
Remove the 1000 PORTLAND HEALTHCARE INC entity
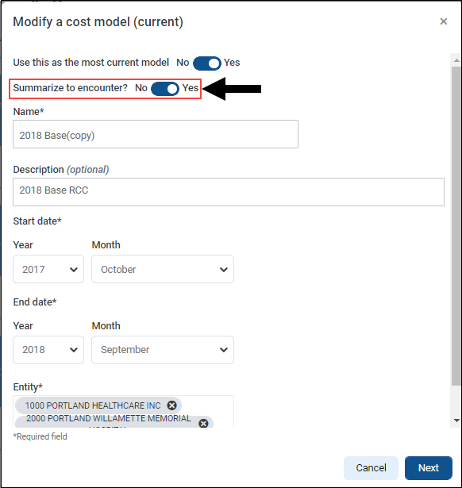171,405
